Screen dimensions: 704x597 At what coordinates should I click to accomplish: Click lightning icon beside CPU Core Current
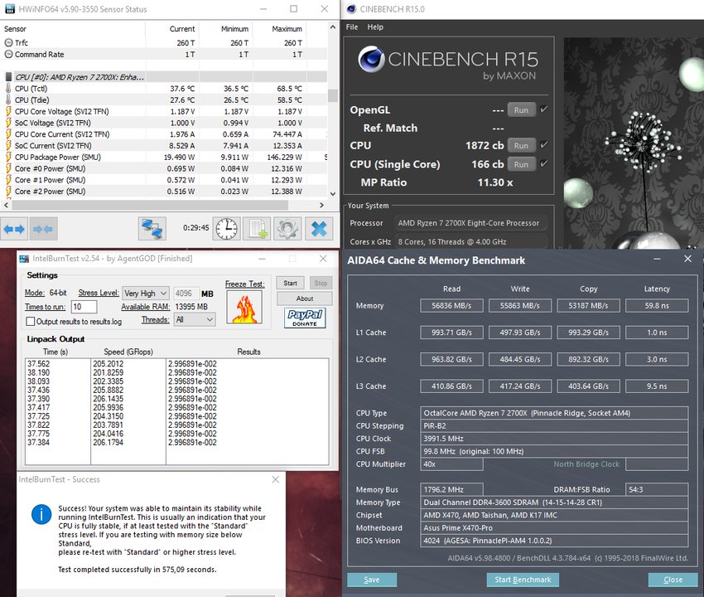coord(8,134)
